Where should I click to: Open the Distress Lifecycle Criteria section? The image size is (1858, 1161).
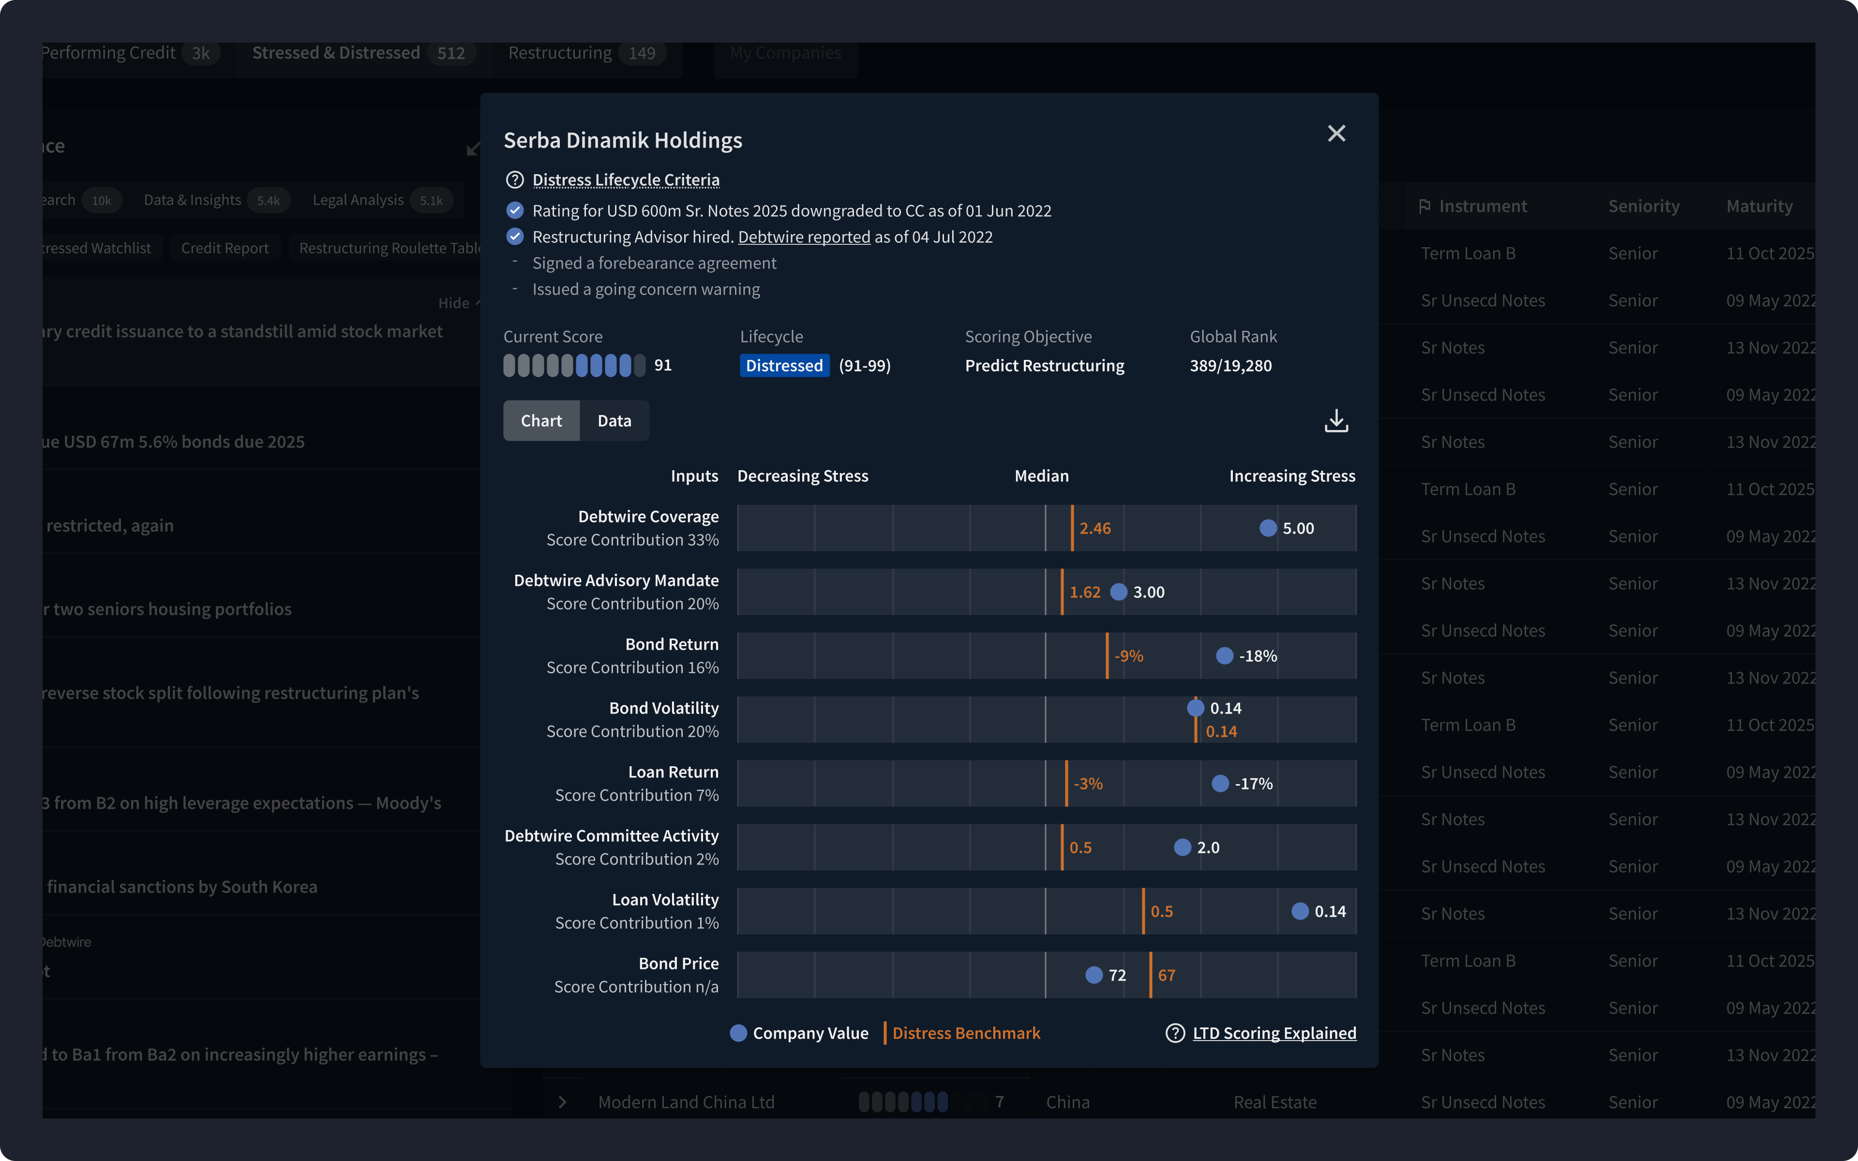pyautogui.click(x=626, y=179)
